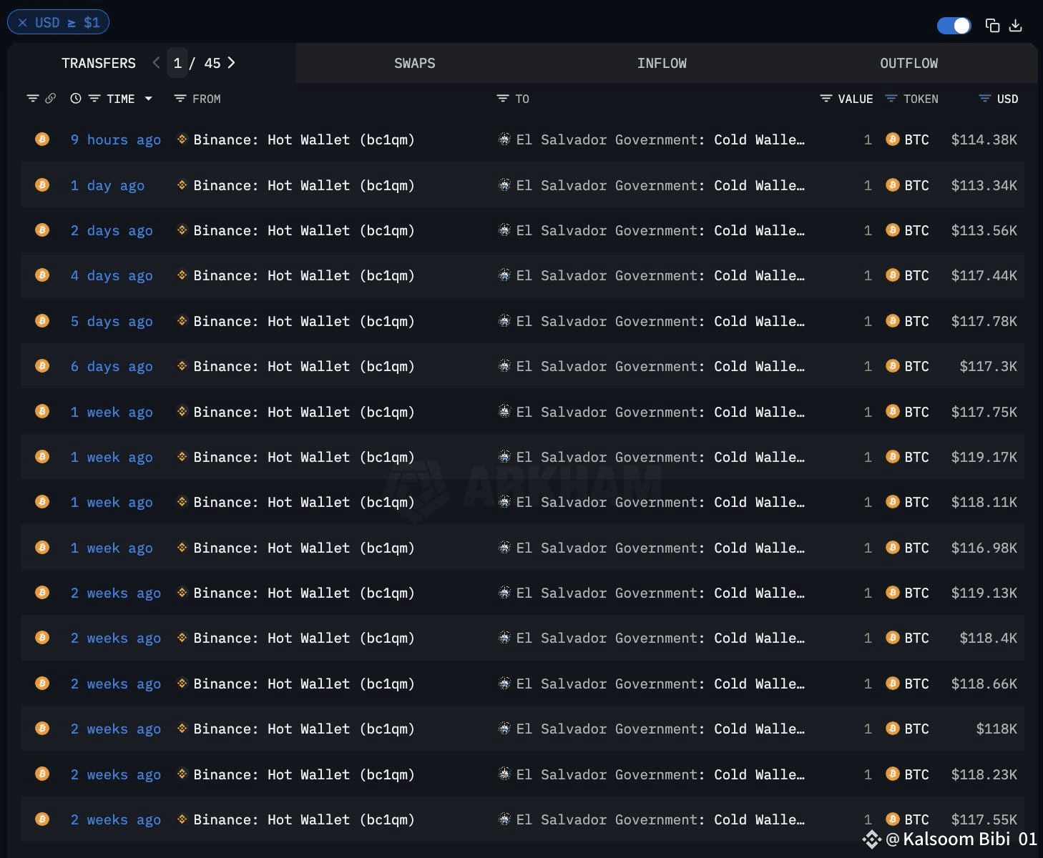The height and width of the screenshot is (858, 1043).
Task: Toggle the blue switch at top right
Action: (954, 26)
